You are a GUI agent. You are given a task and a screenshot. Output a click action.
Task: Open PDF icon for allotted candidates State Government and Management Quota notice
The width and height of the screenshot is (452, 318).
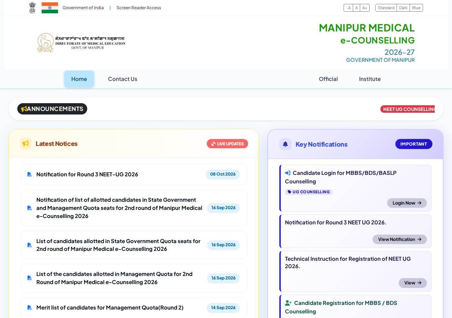[x=30, y=208]
